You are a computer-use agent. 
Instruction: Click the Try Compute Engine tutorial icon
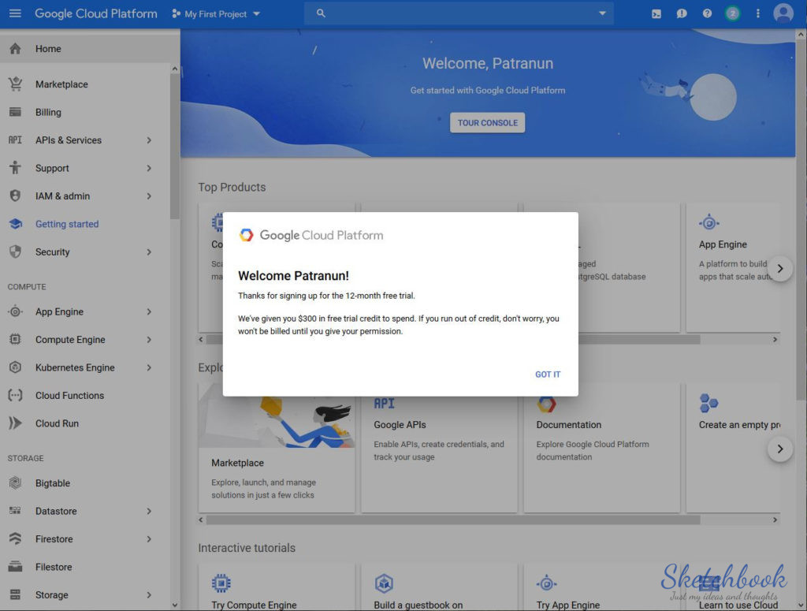[x=221, y=583]
